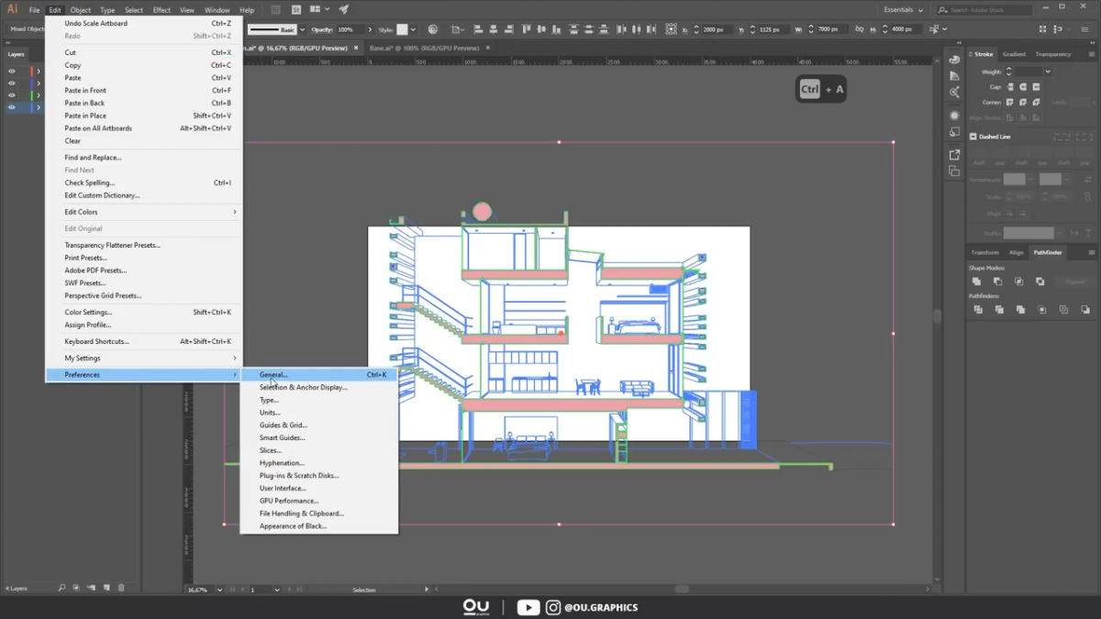This screenshot has width=1101, height=619.
Task: Enable the Dashed Line checkbox
Action: click(973, 136)
